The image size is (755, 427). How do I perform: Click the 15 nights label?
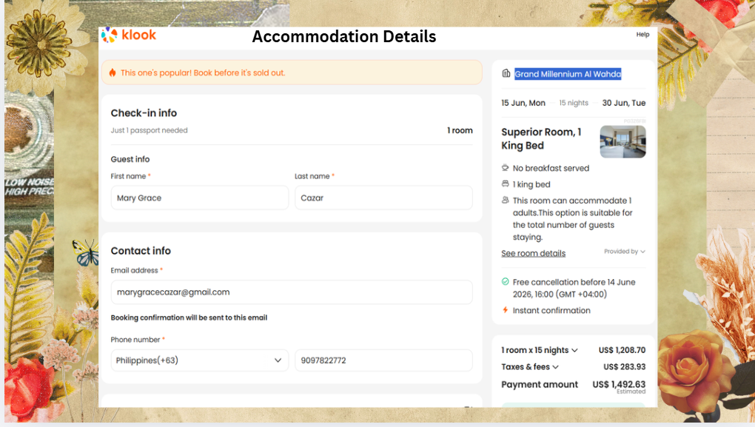[x=574, y=103]
